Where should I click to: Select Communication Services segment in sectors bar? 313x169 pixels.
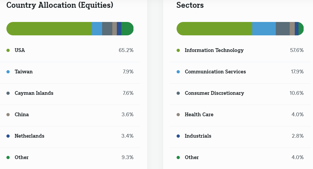pos(264,29)
